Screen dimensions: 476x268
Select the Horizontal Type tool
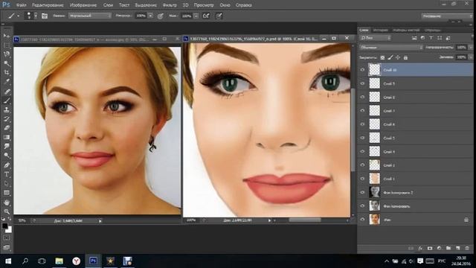click(7, 174)
